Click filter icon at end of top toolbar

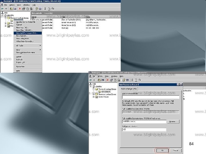click(53, 9)
